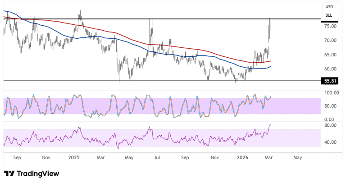Click the 65.00 price axis value
This screenshot has width=346, height=184.
coord(330,55)
